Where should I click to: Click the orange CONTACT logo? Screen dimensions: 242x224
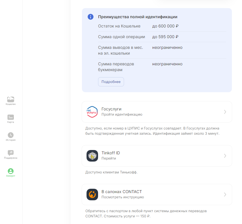pos(92,195)
